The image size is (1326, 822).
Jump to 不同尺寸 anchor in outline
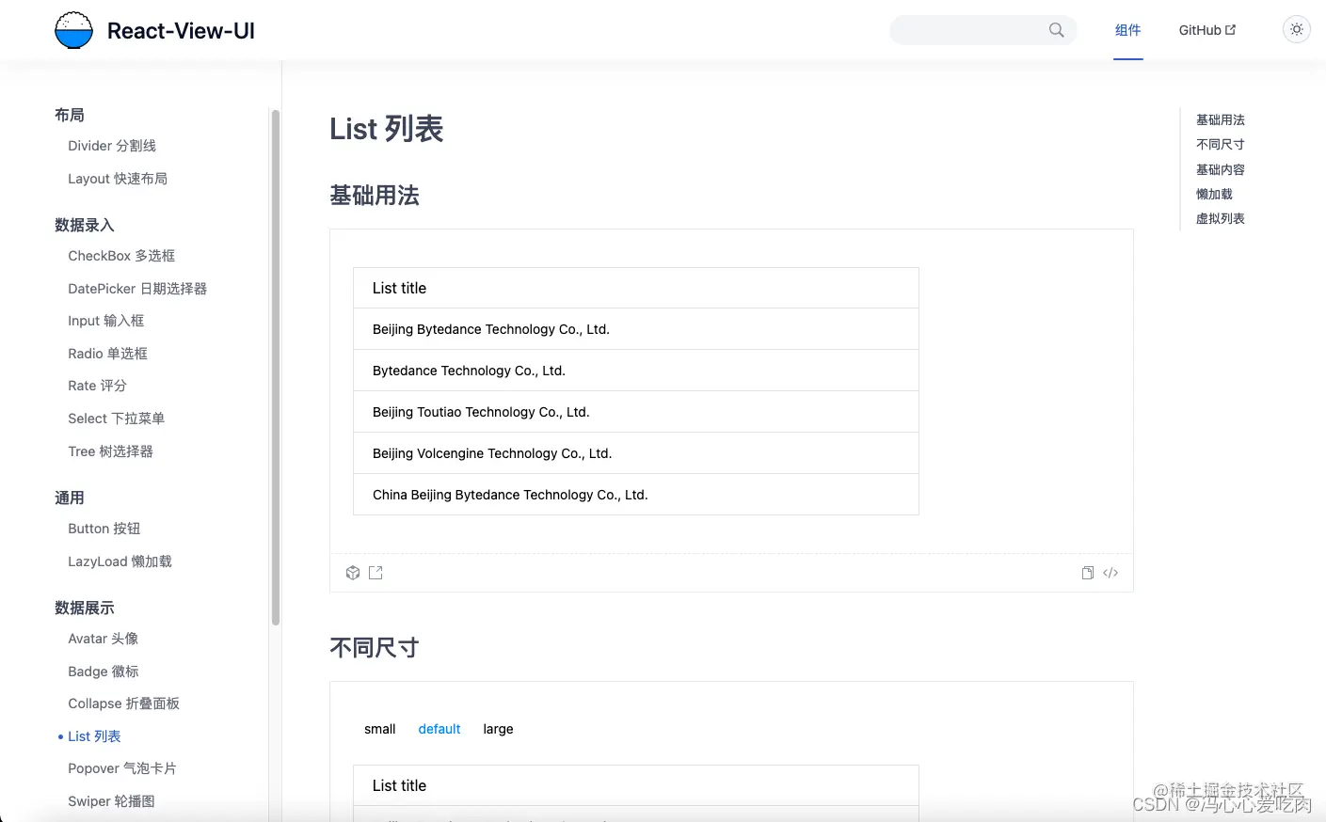point(1220,144)
